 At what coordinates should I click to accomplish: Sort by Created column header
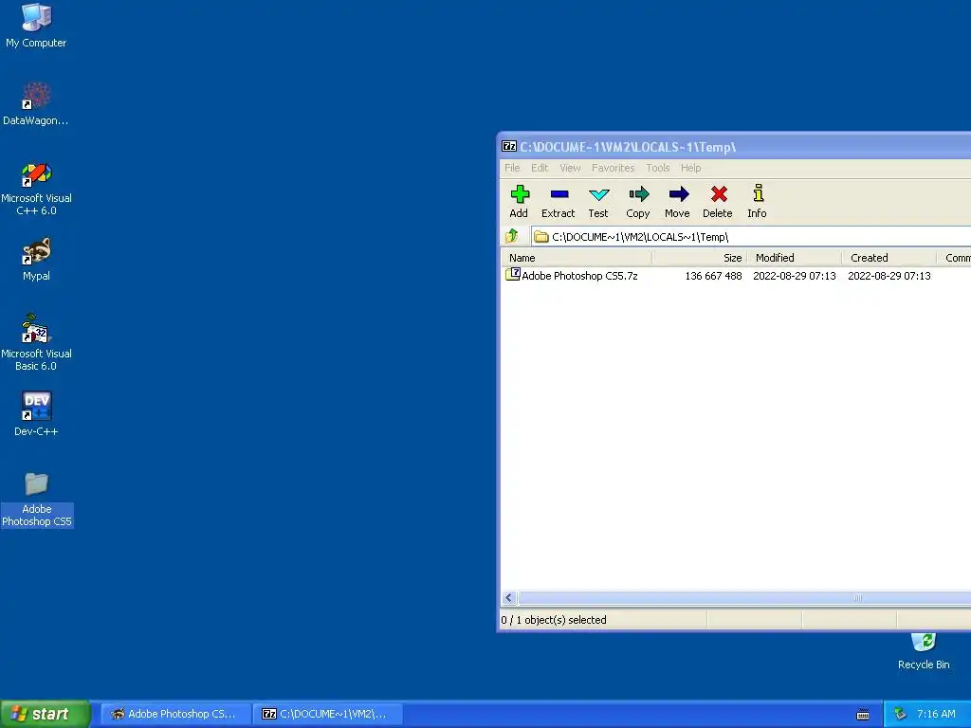click(x=889, y=258)
